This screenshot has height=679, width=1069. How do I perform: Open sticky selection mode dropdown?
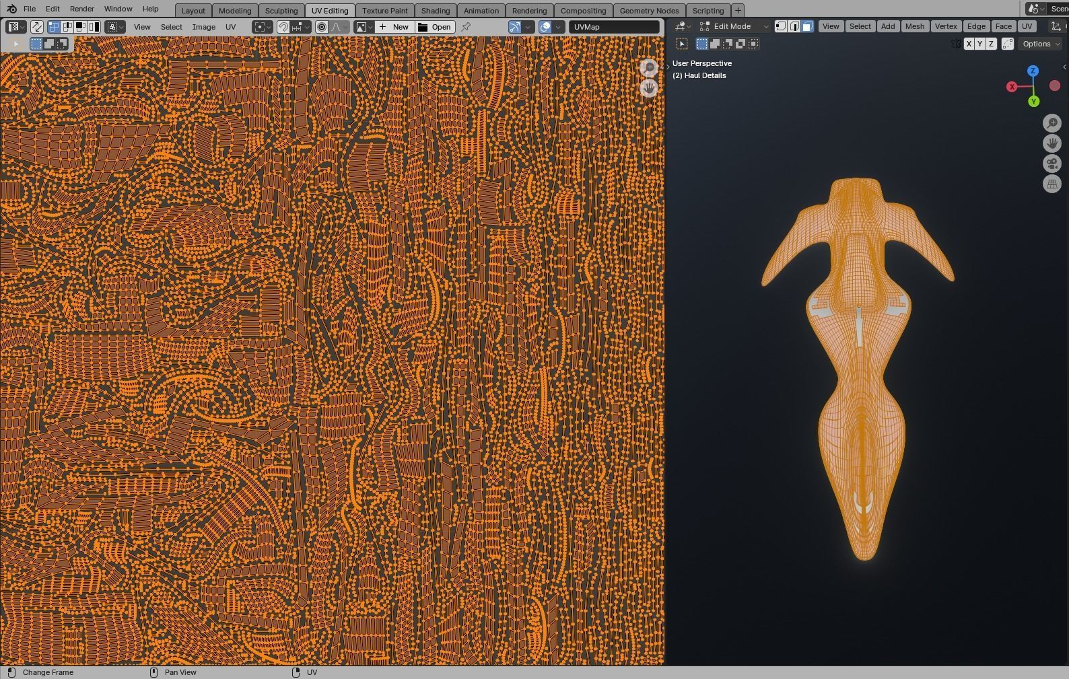coord(115,27)
